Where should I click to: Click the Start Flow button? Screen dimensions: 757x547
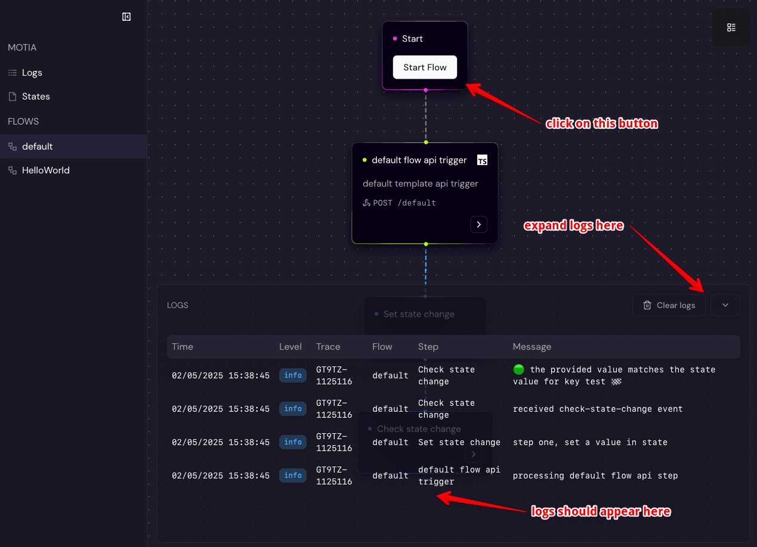coord(425,67)
